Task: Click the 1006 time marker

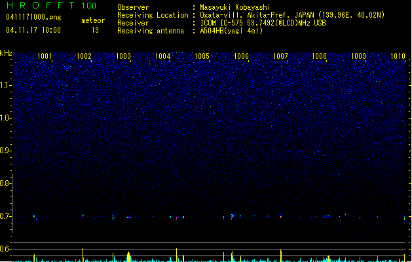Action: click(x=241, y=56)
